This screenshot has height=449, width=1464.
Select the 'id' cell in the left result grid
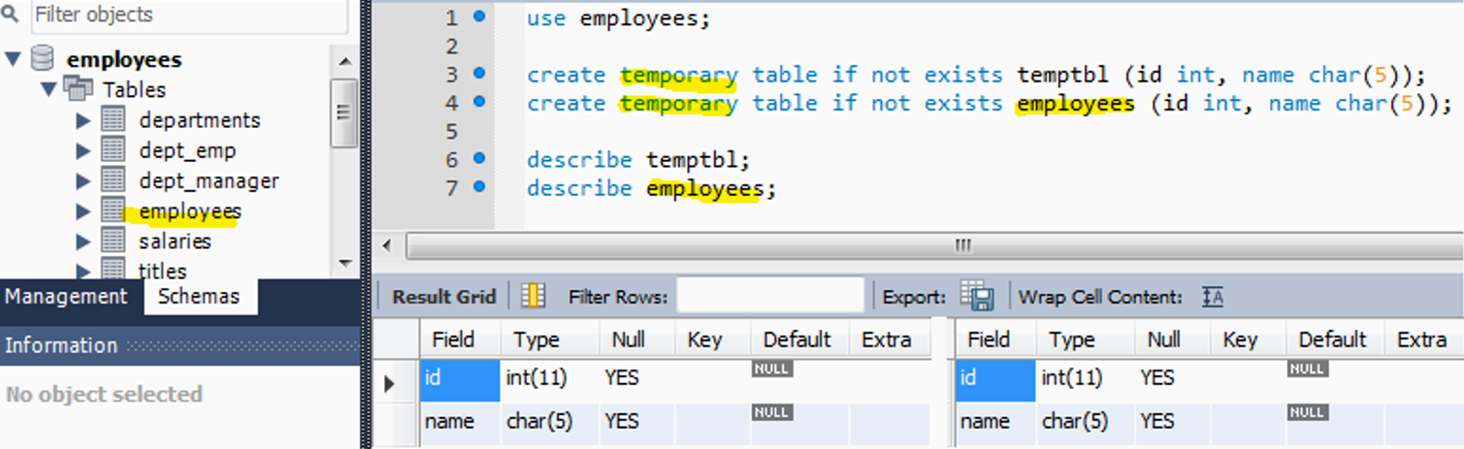(460, 379)
